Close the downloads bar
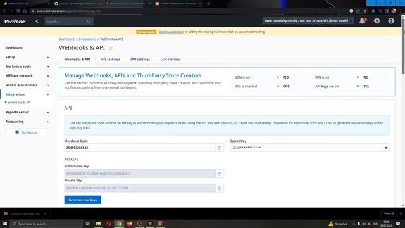 click(x=401, y=213)
